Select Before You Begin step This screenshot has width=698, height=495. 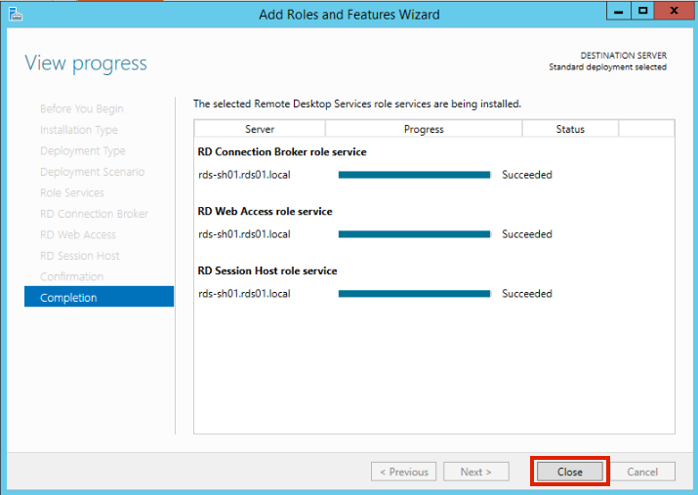coord(81,108)
